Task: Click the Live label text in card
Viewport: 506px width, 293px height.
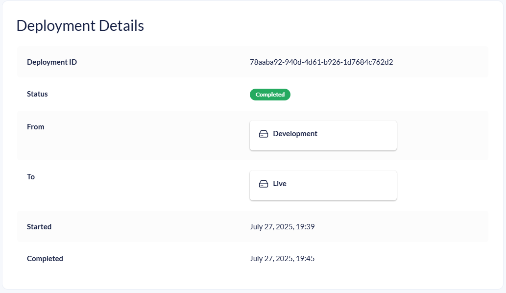Action: [x=280, y=184]
